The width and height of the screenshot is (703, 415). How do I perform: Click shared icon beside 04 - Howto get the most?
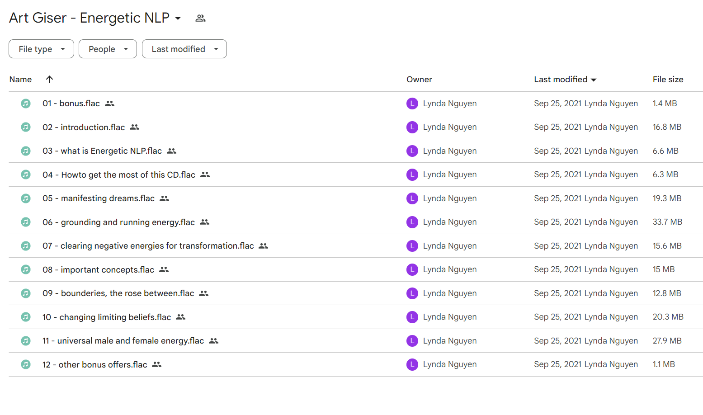tap(205, 174)
